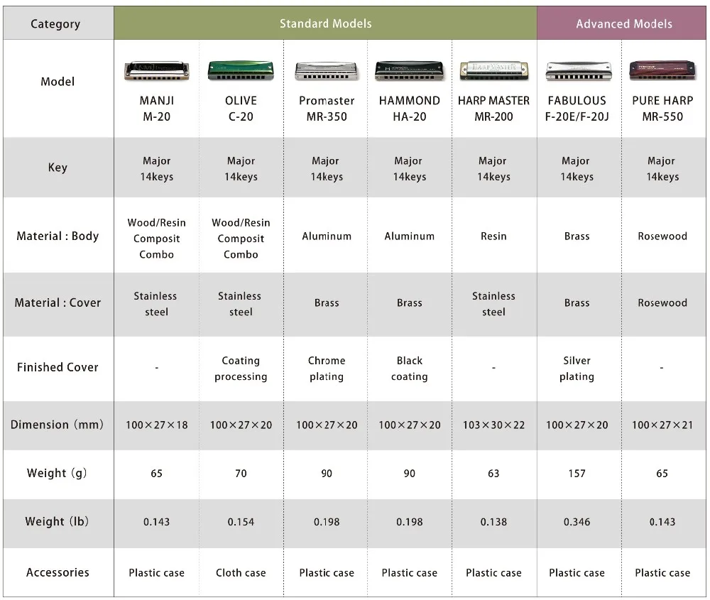The height and width of the screenshot is (600, 710).
Task: Click Promaster's 90 gram weight cell
Action: pos(327,473)
